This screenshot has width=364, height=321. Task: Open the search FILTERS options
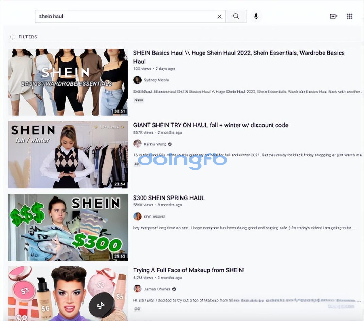coord(23,37)
